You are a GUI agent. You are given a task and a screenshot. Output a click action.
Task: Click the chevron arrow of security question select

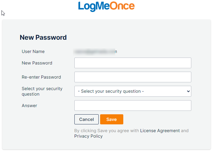(x=188, y=91)
